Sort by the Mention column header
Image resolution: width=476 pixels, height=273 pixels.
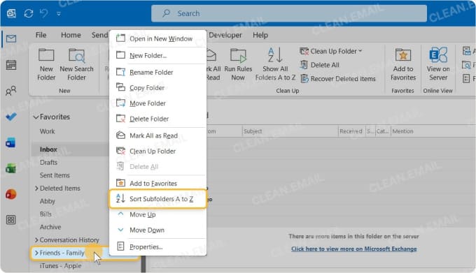tap(402, 131)
